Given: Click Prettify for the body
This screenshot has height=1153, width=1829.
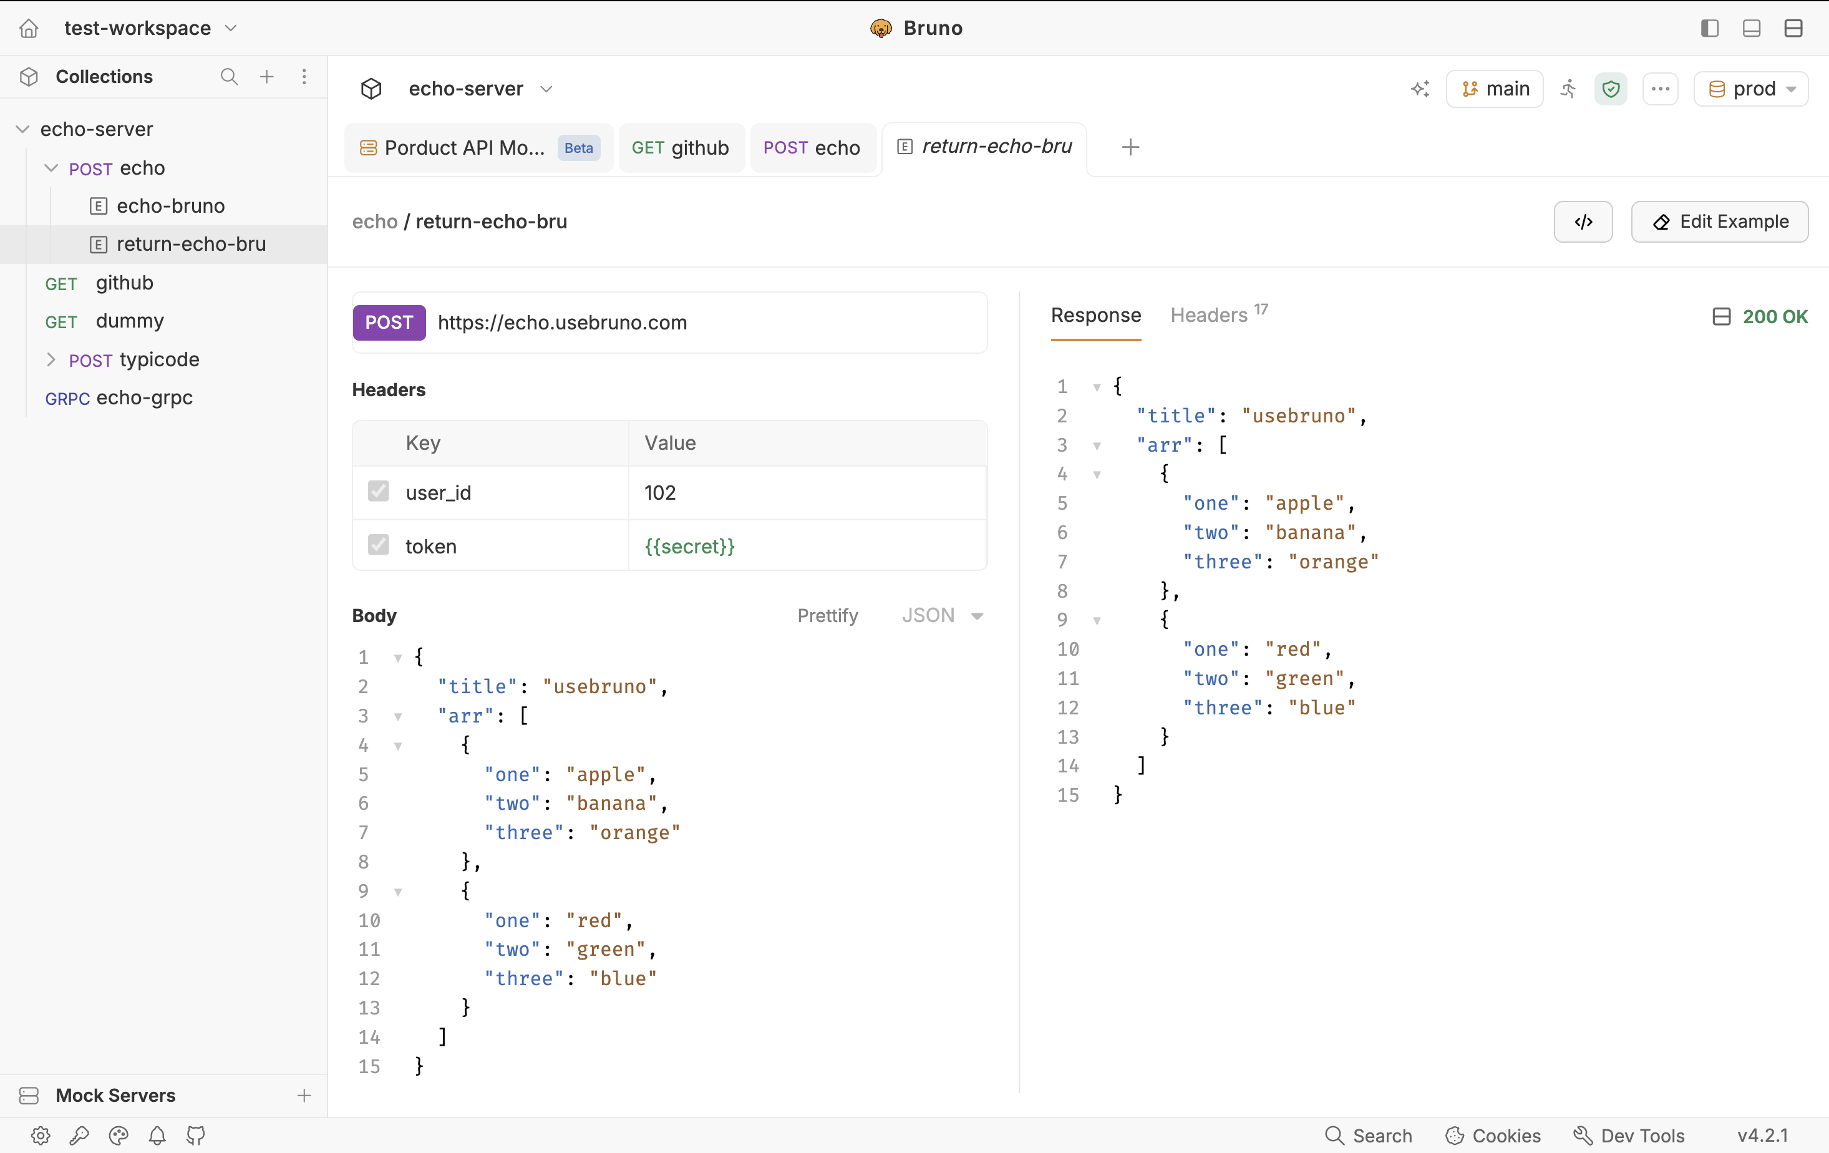Looking at the screenshot, I should [x=827, y=615].
